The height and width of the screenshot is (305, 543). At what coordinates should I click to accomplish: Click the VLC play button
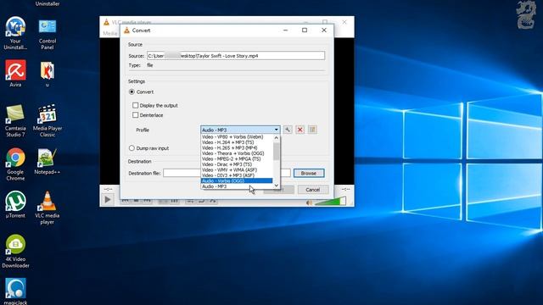(108, 200)
